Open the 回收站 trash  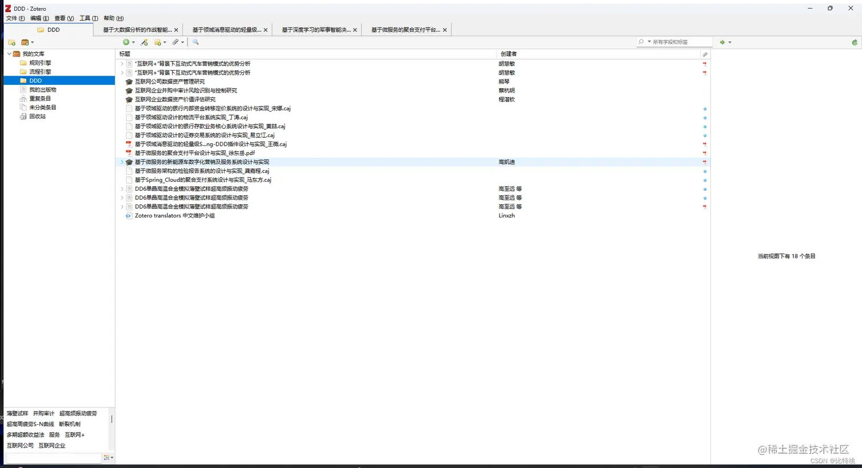(37, 116)
